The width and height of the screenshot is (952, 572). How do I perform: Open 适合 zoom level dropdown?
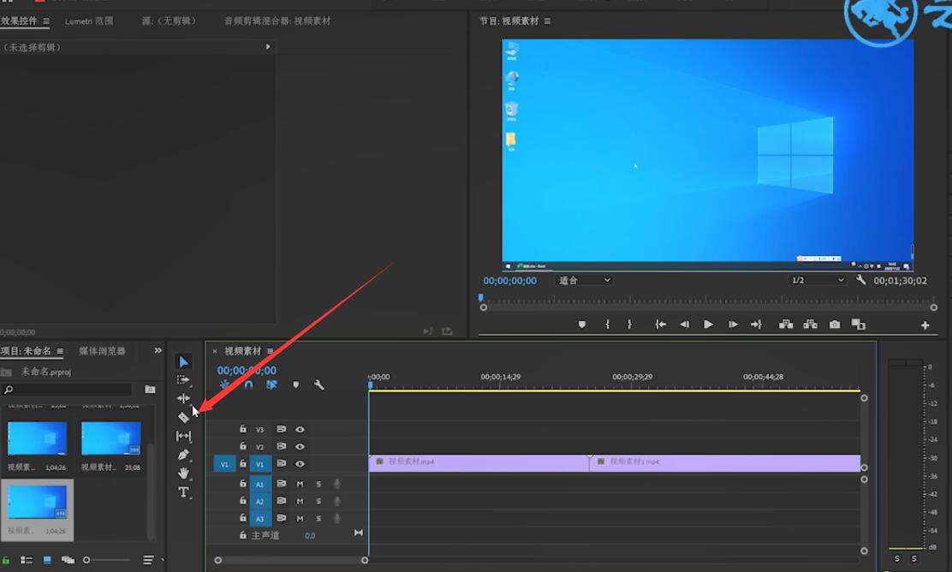(x=584, y=280)
